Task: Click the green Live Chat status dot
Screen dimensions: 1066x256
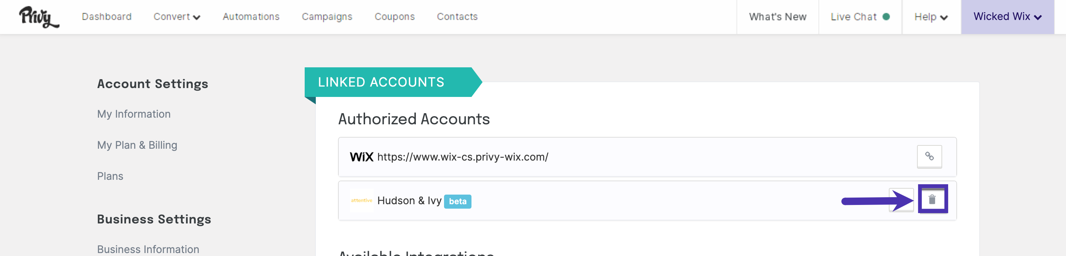Action: click(886, 17)
